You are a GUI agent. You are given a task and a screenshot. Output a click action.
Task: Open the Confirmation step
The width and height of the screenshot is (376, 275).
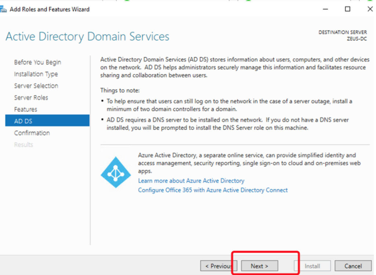click(32, 133)
